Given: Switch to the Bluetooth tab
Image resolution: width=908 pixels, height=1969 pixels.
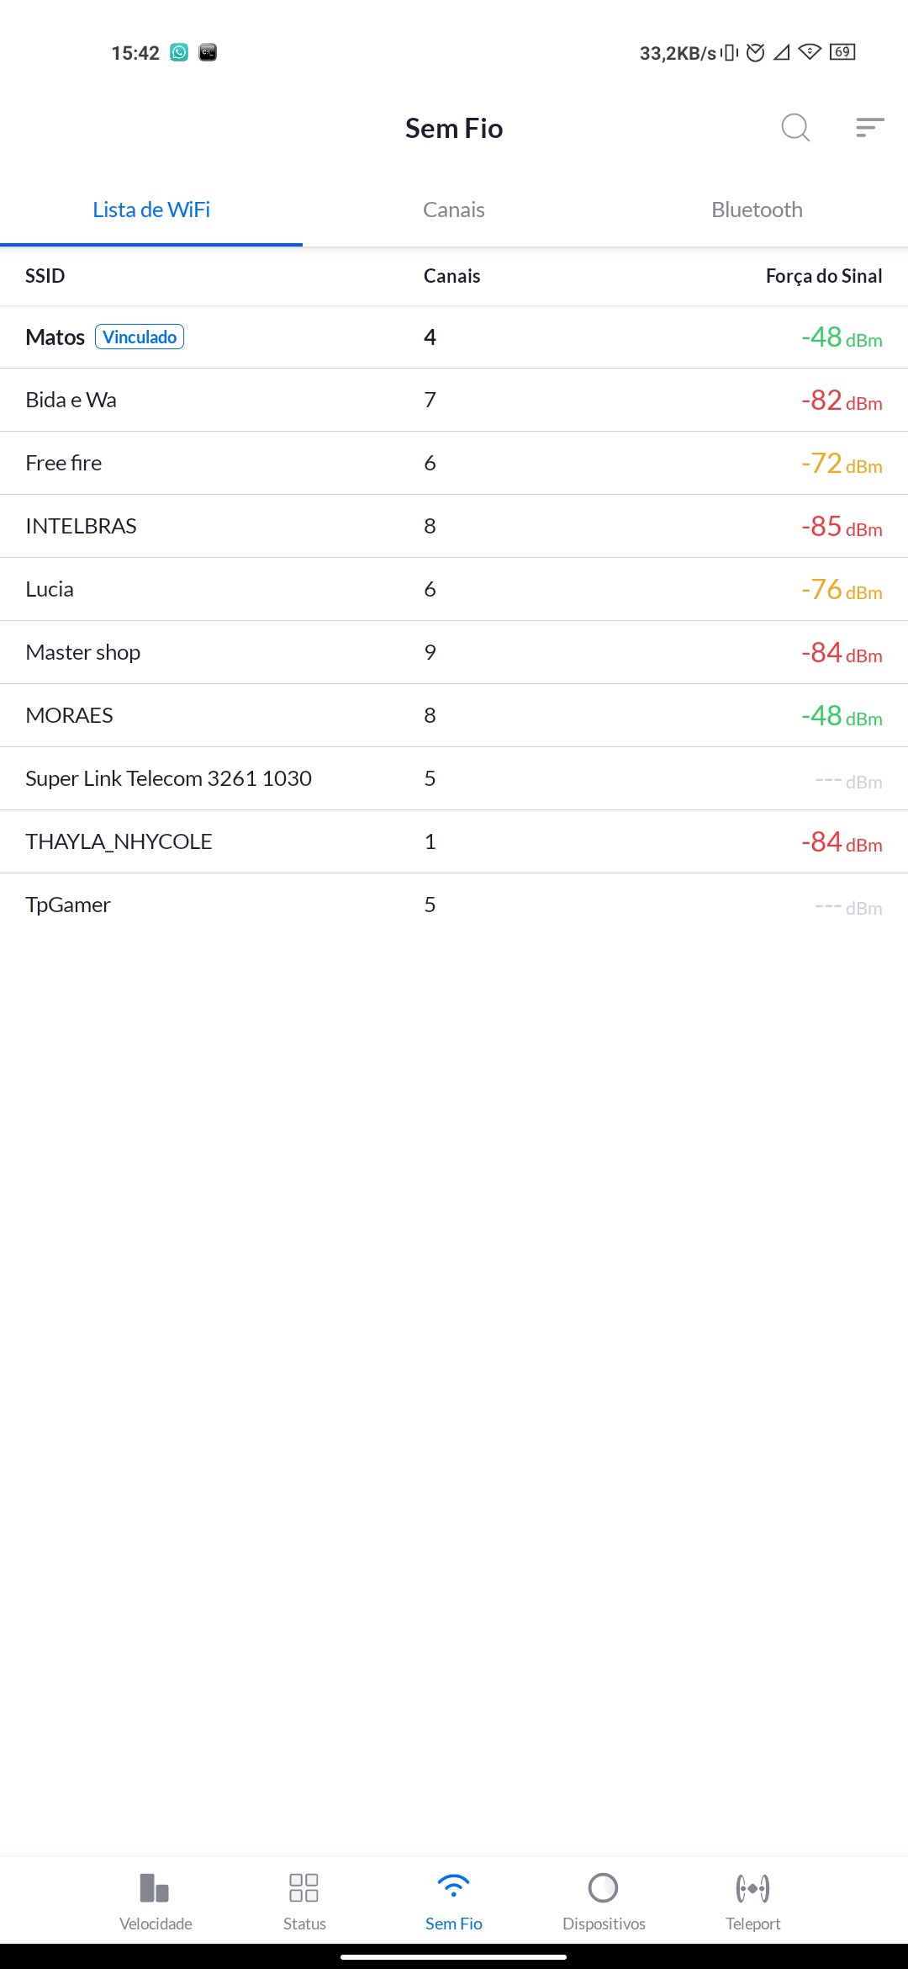Looking at the screenshot, I should click(757, 210).
